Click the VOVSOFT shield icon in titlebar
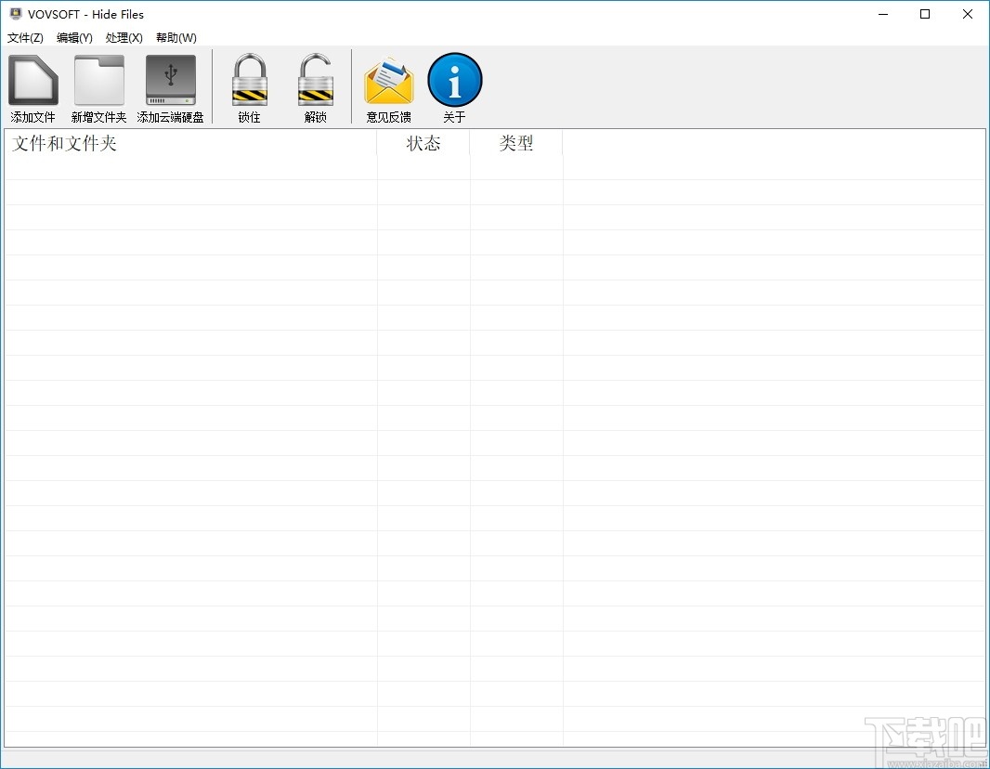The height and width of the screenshot is (769, 990). click(14, 14)
